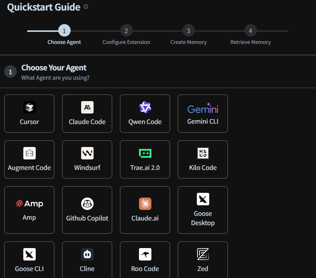Select step 1 Choose Agent circle
The width and height of the screenshot is (316, 278).
coord(64,30)
